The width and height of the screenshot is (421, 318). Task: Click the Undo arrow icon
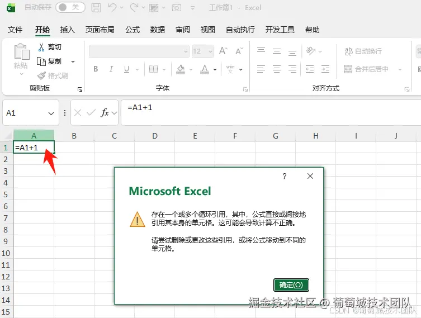112,7
